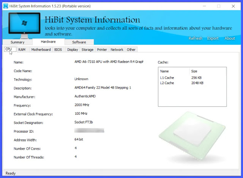Click the monitor logo image in header
This screenshot has width=243, height=178.
click(x=24, y=25)
